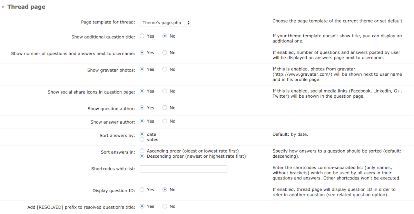The width and height of the screenshot is (414, 214).
Task: Select No for number of questions and answers
Action: coord(165,53)
